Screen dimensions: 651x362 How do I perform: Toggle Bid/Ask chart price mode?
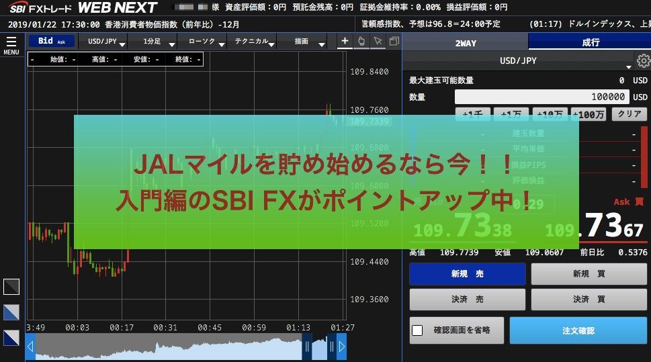point(52,41)
